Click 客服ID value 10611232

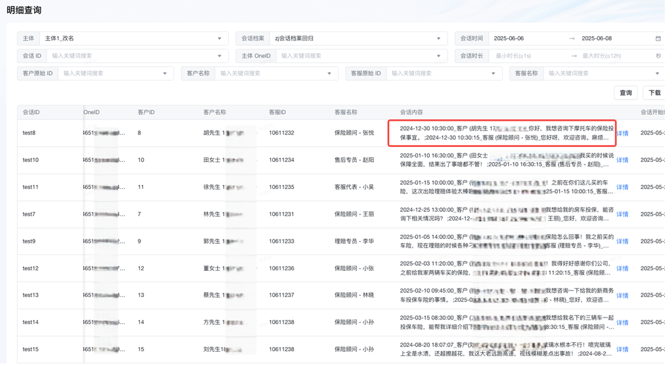tap(282, 133)
